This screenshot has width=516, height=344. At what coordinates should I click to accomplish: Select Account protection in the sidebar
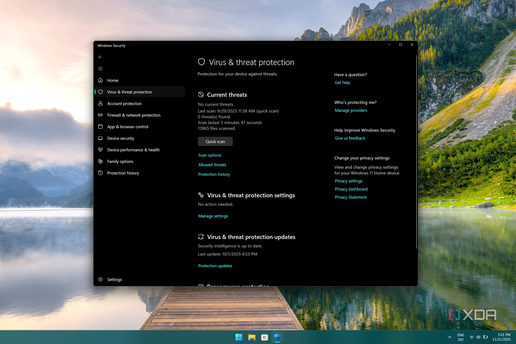click(x=140, y=104)
